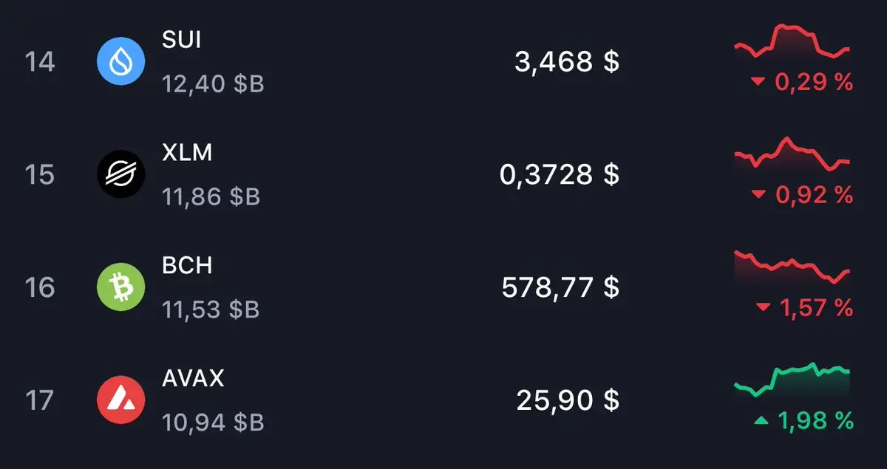The height and width of the screenshot is (469, 887).
Task: Select the AVAX price 25,90 $
Action: pos(568,400)
